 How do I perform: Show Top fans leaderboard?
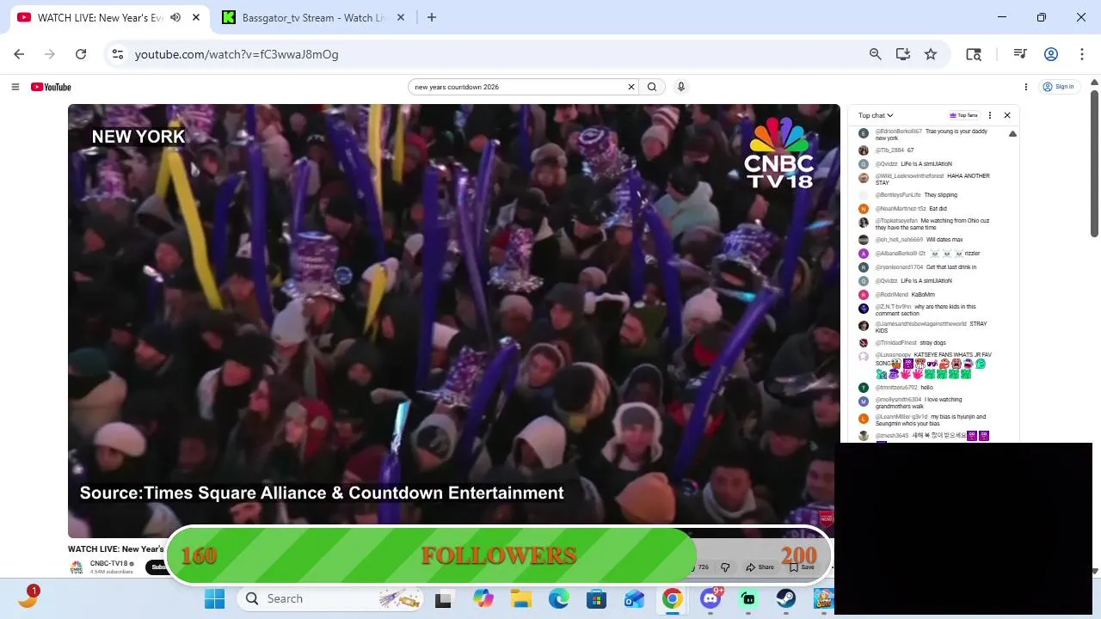(x=963, y=115)
